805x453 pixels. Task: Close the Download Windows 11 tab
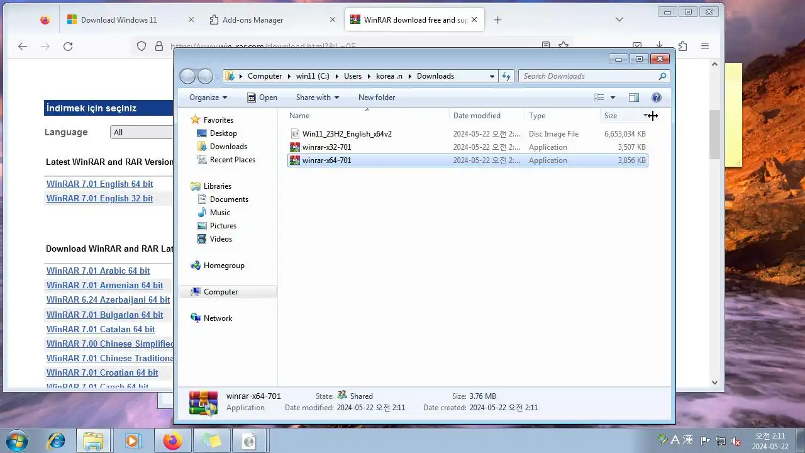pyautogui.click(x=191, y=20)
